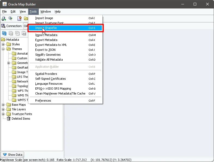Expand the Truetype Fonts node
The image size is (214, 162).
3,114
